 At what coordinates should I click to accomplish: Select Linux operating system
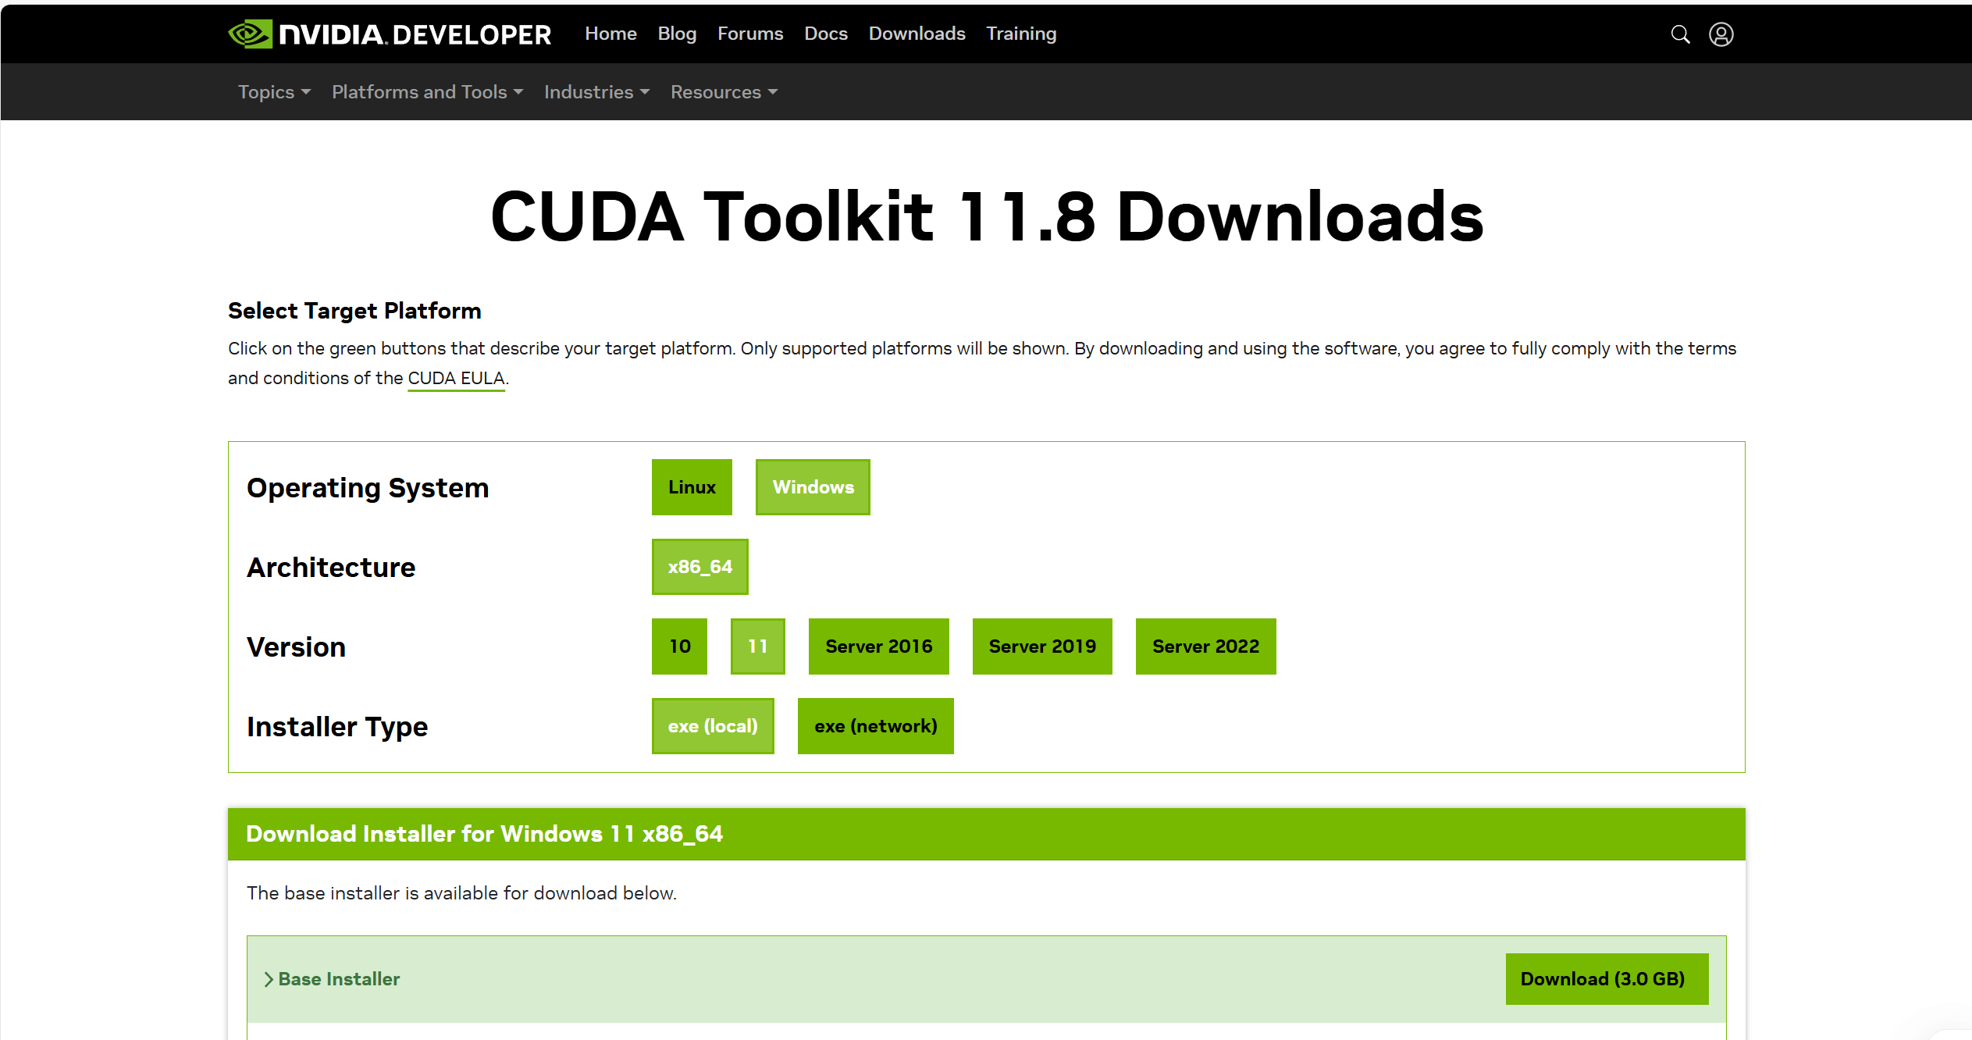[x=692, y=487]
